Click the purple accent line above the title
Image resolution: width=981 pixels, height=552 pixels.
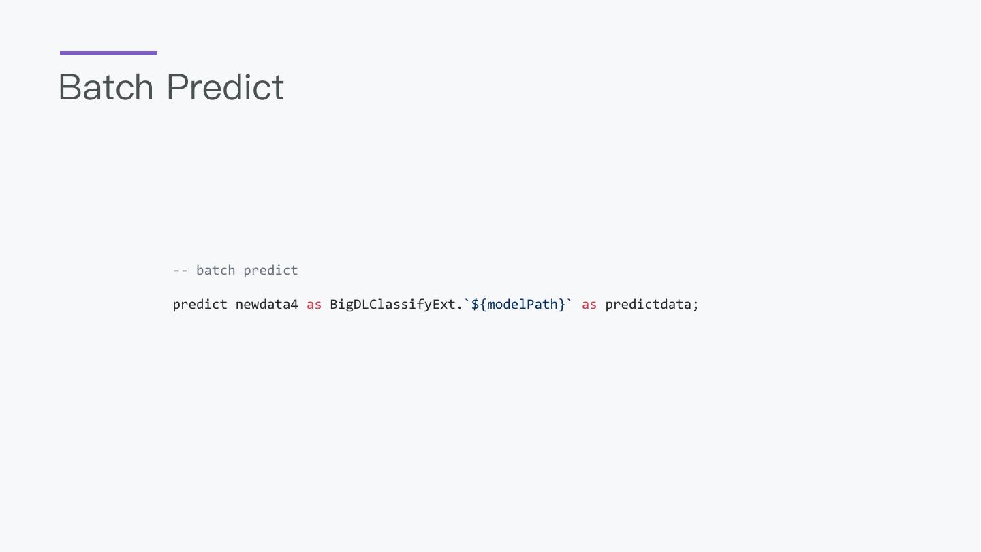[108, 52]
